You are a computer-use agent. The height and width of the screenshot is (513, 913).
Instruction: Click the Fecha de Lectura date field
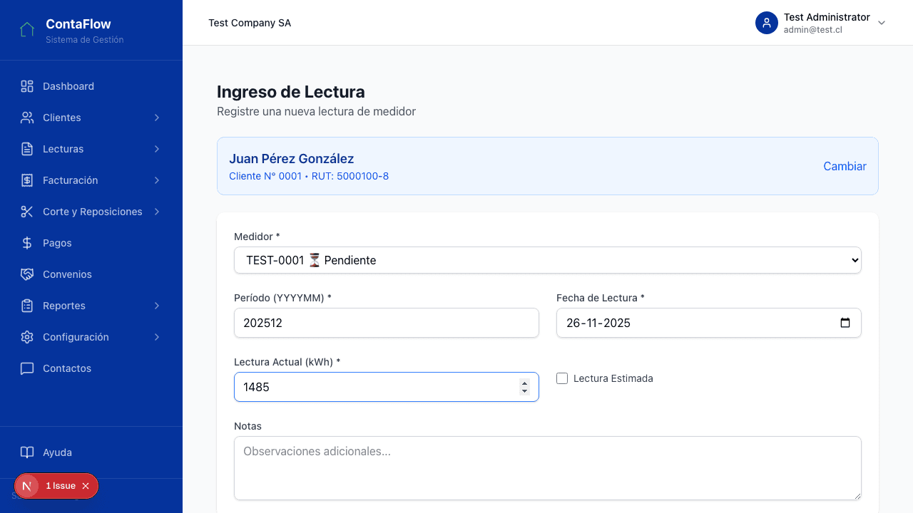tap(709, 323)
